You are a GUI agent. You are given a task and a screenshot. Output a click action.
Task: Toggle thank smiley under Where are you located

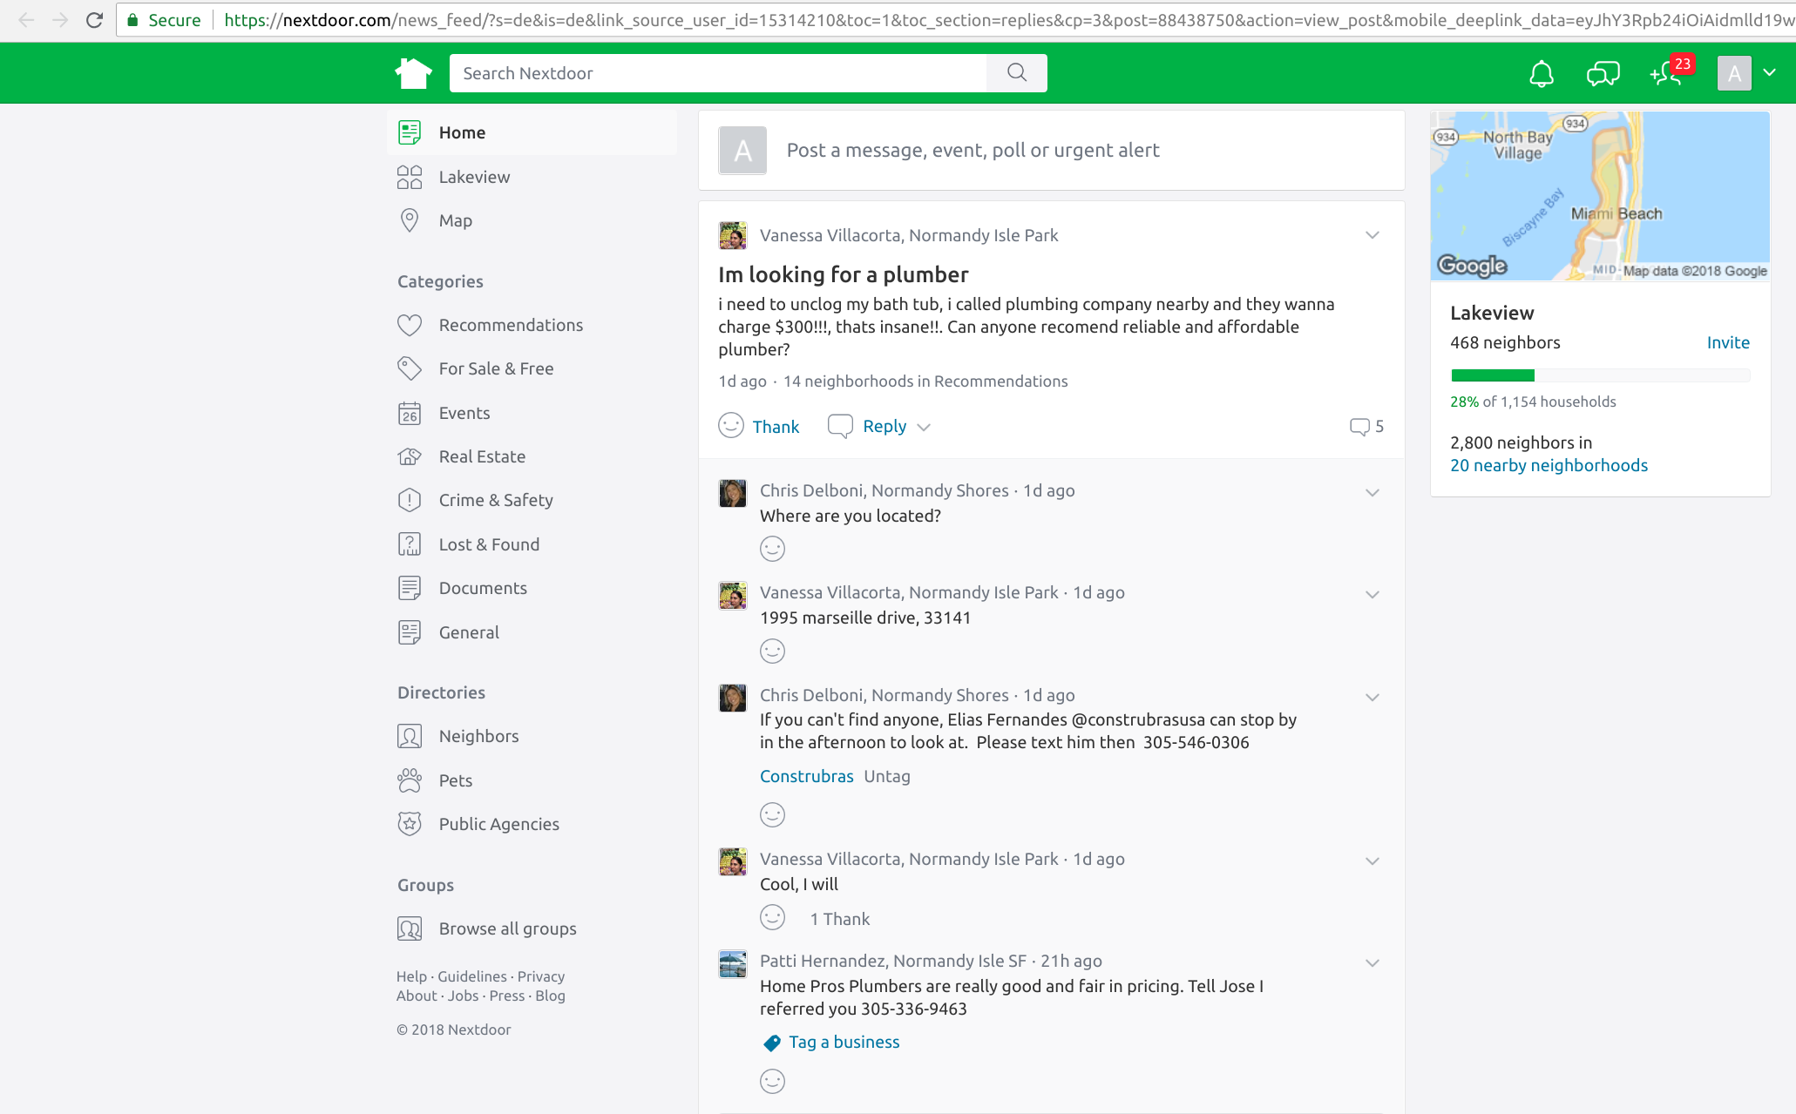[x=772, y=549]
